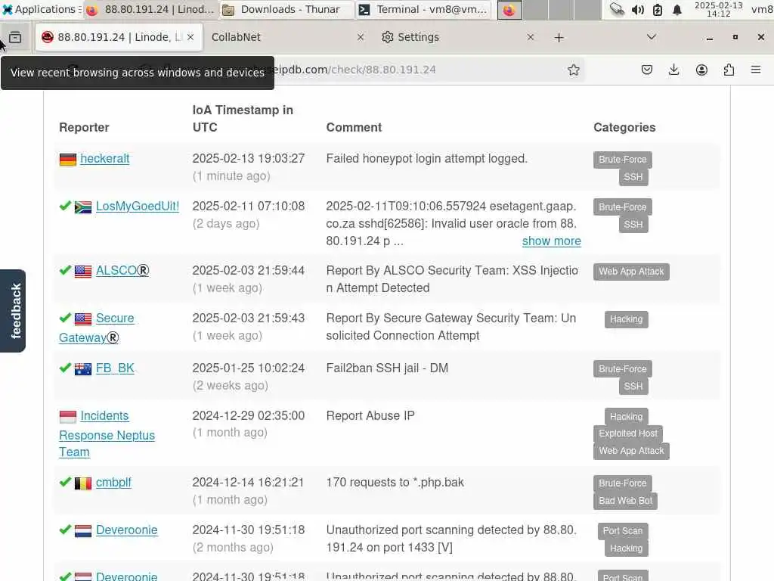Open the feedback side tab

[x=13, y=311]
